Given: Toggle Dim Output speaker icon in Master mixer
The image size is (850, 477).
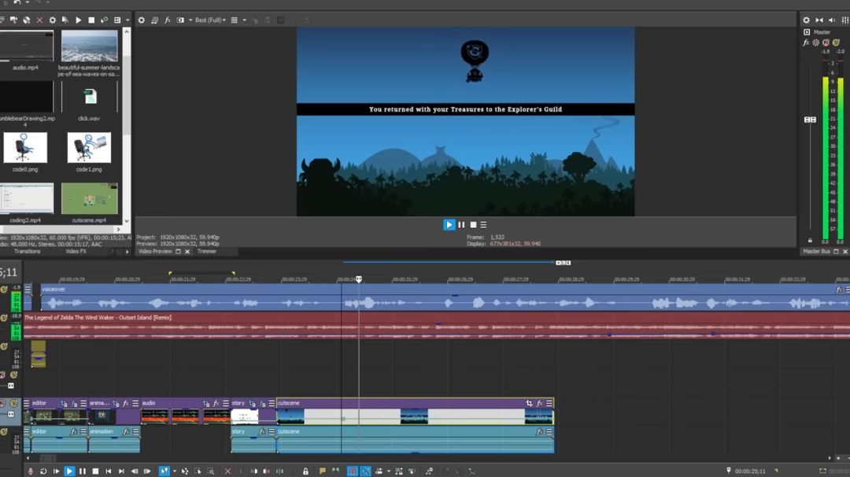Looking at the screenshot, I should [x=832, y=20].
